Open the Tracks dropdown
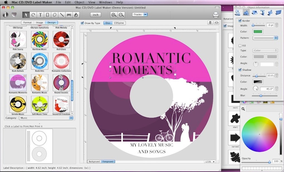This screenshot has height=172, width=284. click(x=140, y=14)
